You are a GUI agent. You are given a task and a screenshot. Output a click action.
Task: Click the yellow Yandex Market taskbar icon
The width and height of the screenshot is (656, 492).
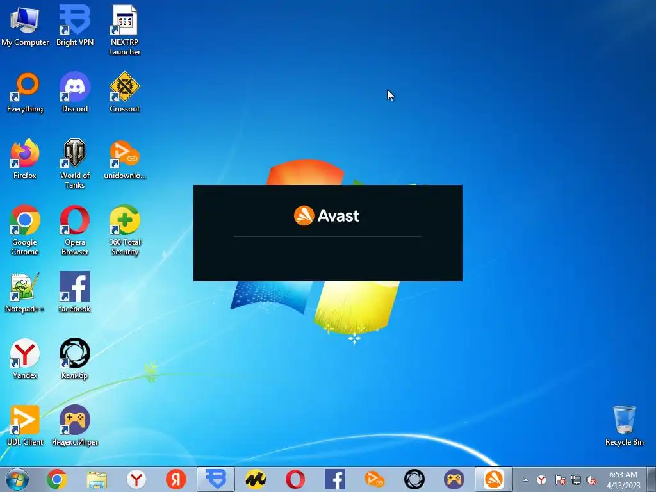256,479
